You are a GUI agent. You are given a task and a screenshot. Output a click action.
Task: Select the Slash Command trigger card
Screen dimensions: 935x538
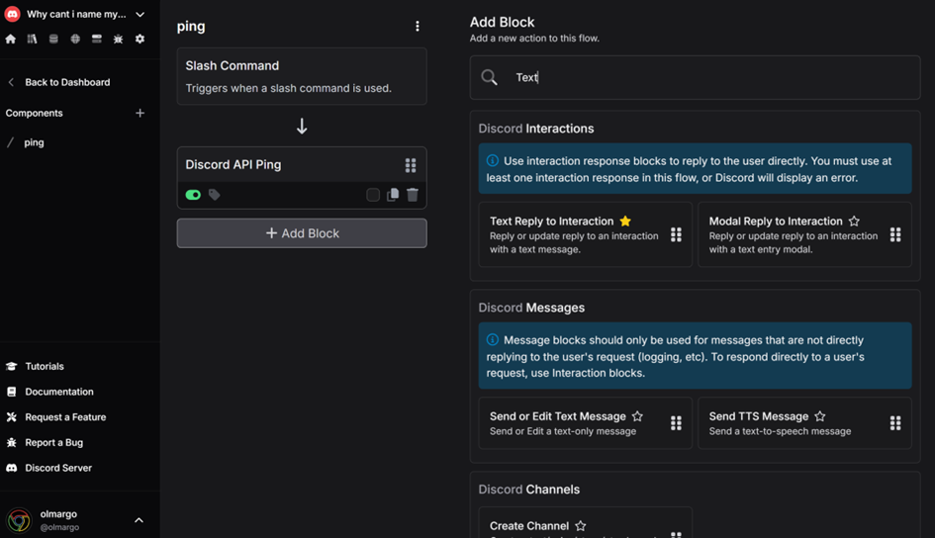pos(302,76)
